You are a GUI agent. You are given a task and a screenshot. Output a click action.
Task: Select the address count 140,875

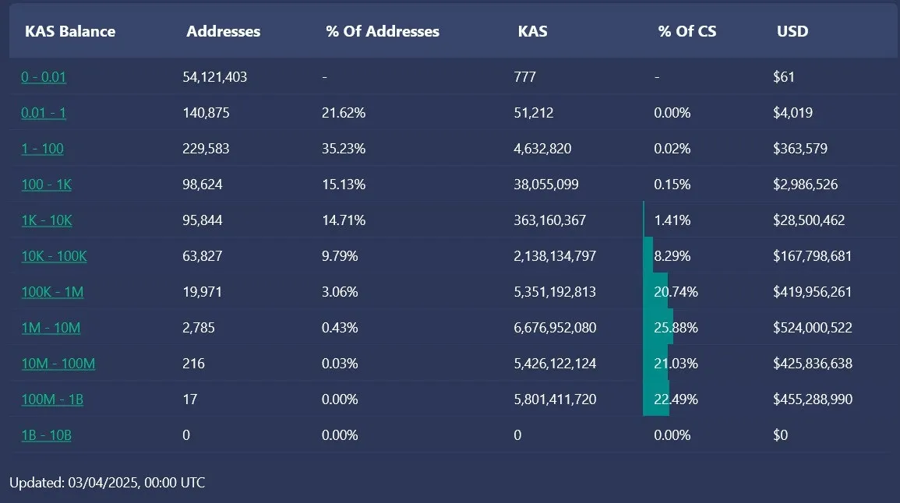click(206, 113)
